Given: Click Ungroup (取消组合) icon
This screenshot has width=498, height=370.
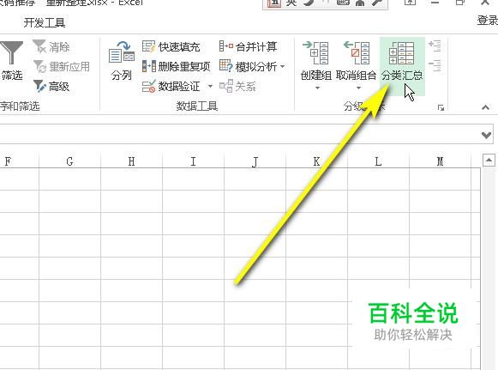Looking at the screenshot, I should [x=357, y=53].
